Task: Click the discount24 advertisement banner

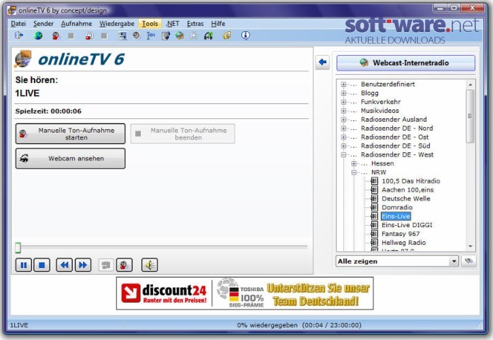Action: [x=245, y=294]
